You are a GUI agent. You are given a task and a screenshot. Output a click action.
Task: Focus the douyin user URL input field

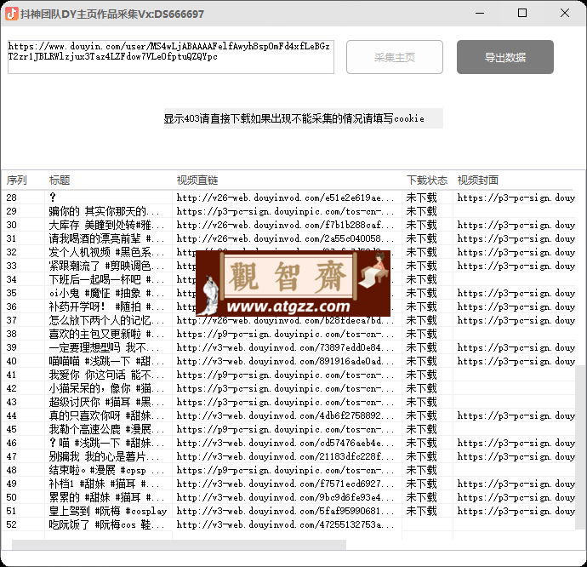(171, 57)
